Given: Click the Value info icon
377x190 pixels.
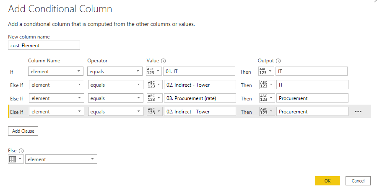Looking at the screenshot, I should (x=164, y=61).
